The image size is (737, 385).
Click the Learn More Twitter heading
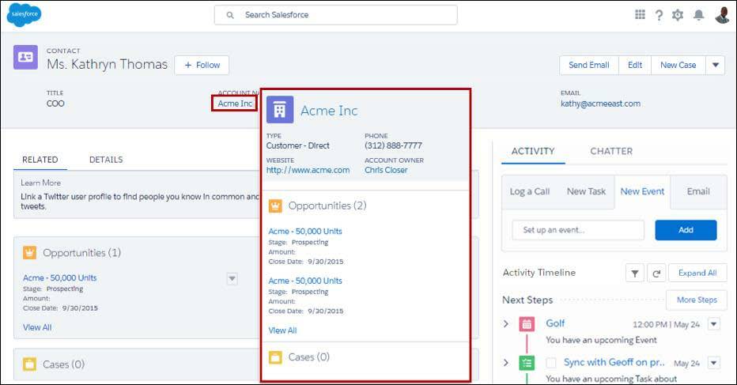40,183
